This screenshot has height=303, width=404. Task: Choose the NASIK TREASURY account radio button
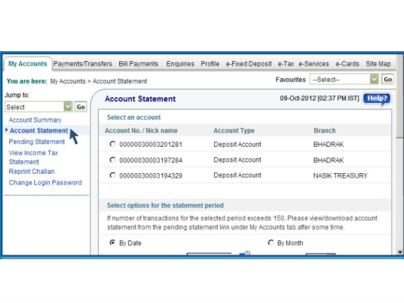click(x=112, y=176)
